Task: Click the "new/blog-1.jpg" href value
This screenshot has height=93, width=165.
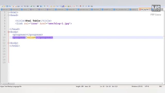Action: coord(59,24)
